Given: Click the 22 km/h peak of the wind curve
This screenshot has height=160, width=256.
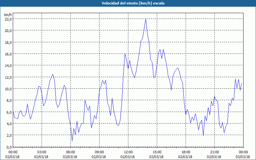Looking at the screenshot, I should click(x=146, y=19).
